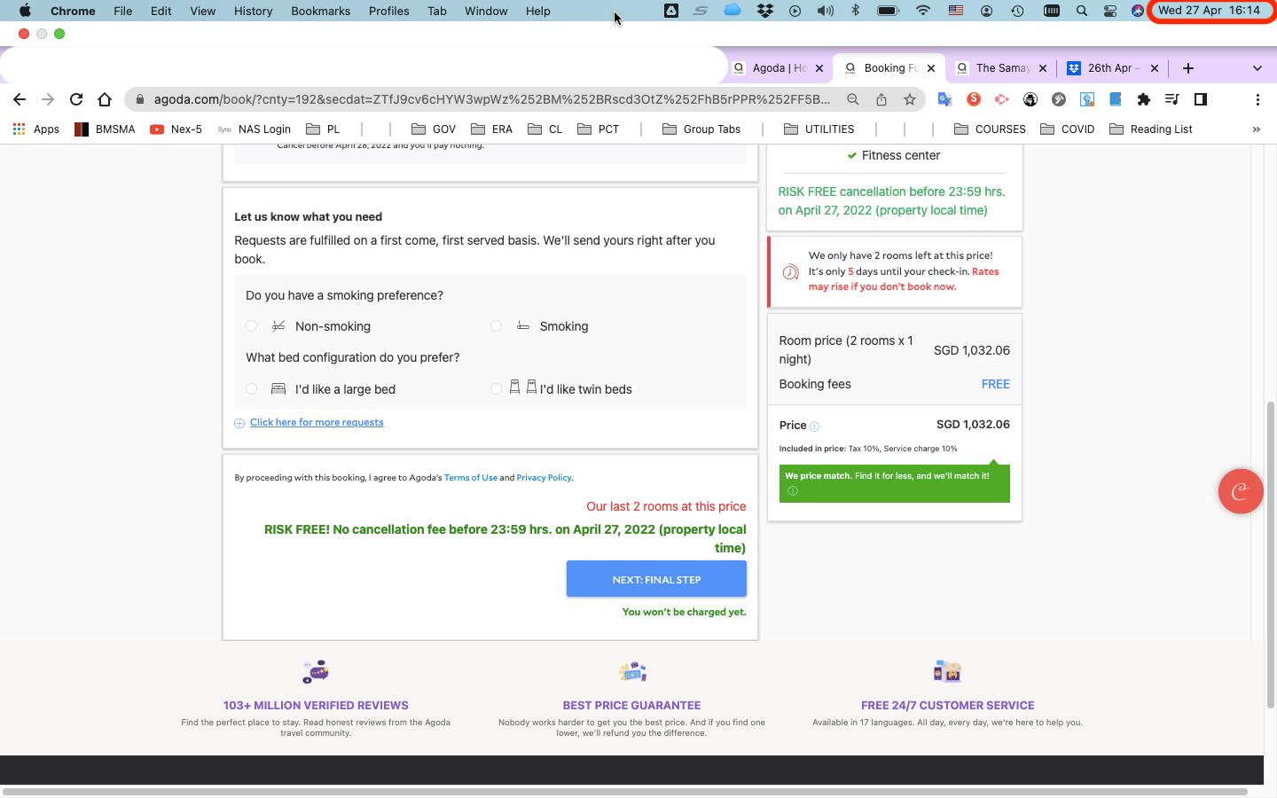
Task: Open the Time Machine menu bar icon
Action: 1017,12
